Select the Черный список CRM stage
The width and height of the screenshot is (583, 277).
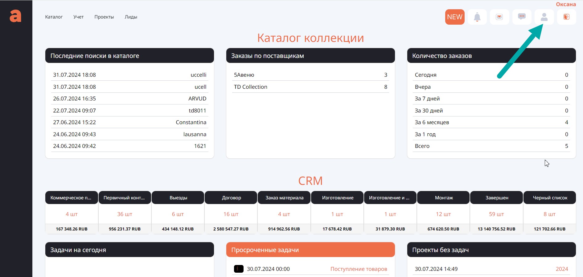coord(550,198)
